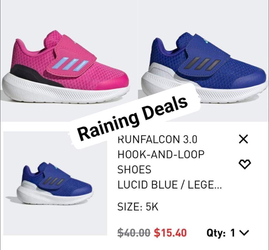Viewport: 269px width, 250px height.
Task: Select the pink Runfalcon shoe image
Action: pyautogui.click(x=66, y=68)
